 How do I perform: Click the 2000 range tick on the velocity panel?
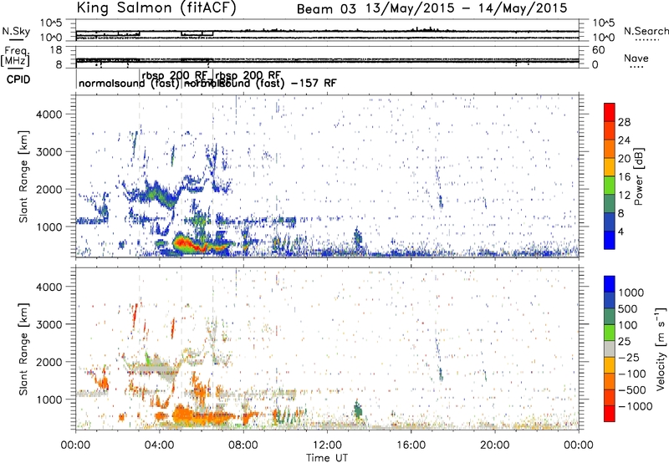pyautogui.click(x=49, y=362)
